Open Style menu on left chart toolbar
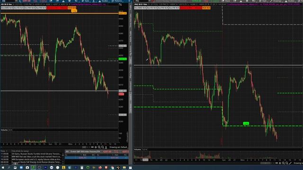 tap(86, 1)
